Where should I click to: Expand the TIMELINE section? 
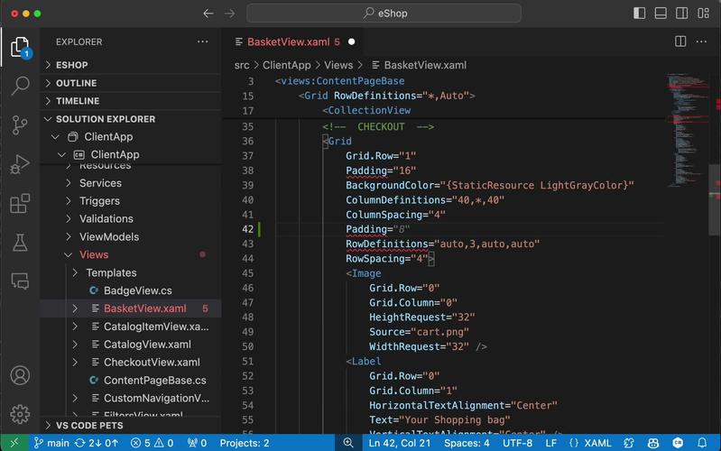click(x=131, y=101)
